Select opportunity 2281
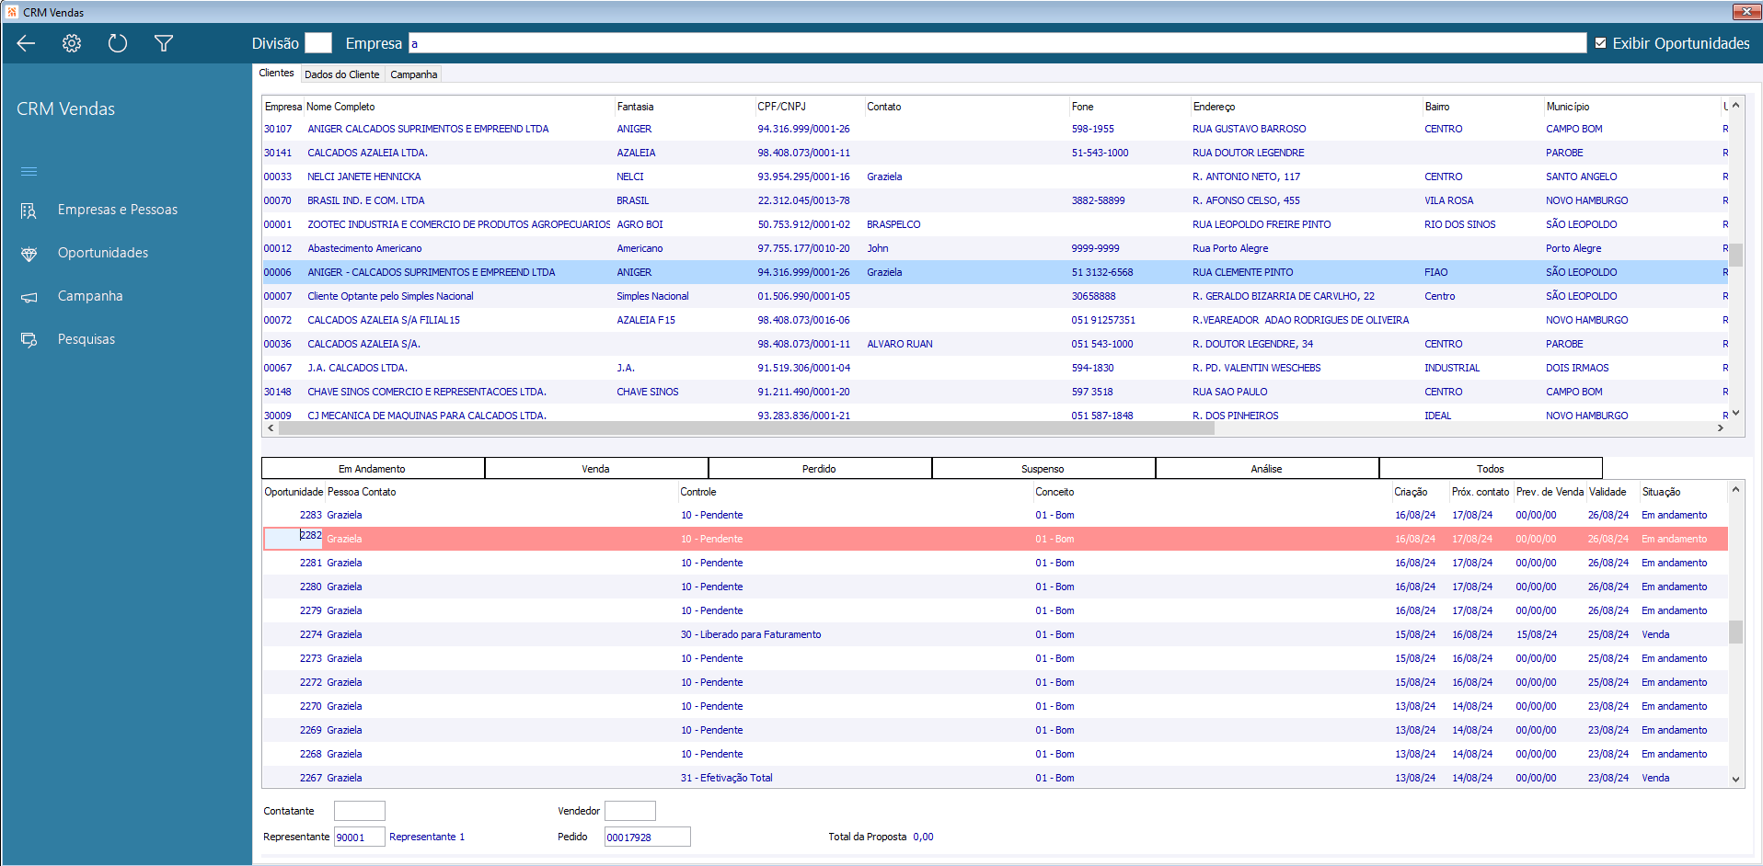Image resolution: width=1763 pixels, height=866 pixels. pos(995,563)
